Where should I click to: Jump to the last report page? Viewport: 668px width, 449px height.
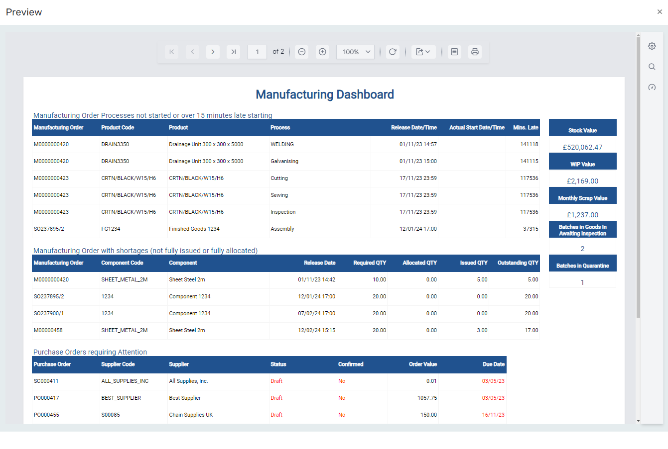[233, 52]
